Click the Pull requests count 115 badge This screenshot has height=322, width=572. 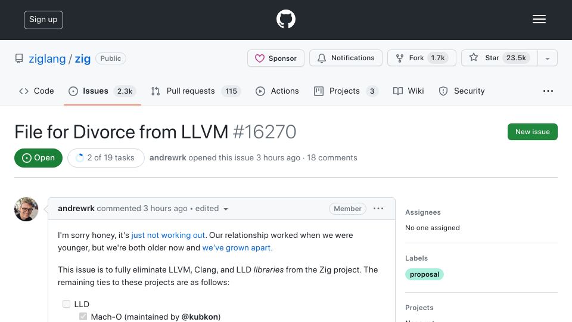(231, 91)
